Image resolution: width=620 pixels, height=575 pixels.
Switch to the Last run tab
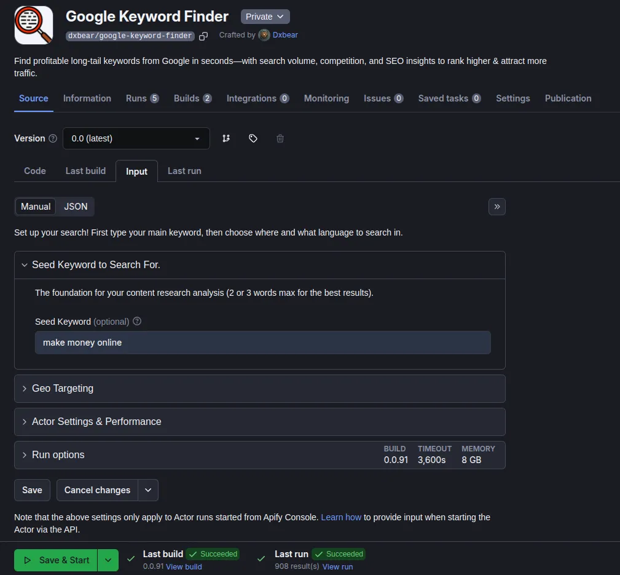(184, 171)
